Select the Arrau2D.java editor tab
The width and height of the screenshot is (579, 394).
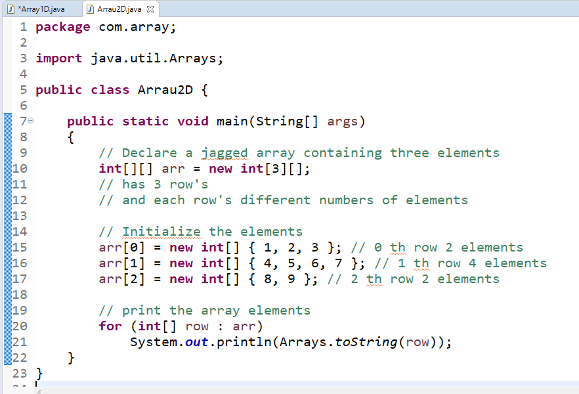[119, 9]
